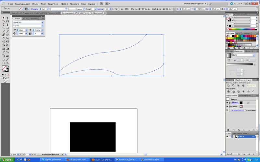Click the Слой 1 target circle
The width and height of the screenshot is (260, 162).
click(x=253, y=136)
